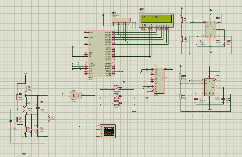Click the power terminal above R51
Image resolution: width=242 pixels, height=157 pixels.
pyautogui.click(x=182, y=8)
